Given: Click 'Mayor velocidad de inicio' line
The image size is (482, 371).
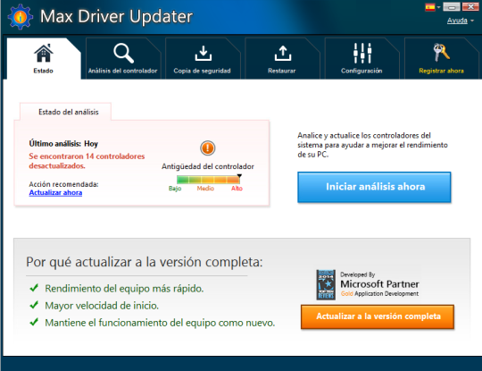Looking at the screenshot, I should (x=102, y=306).
